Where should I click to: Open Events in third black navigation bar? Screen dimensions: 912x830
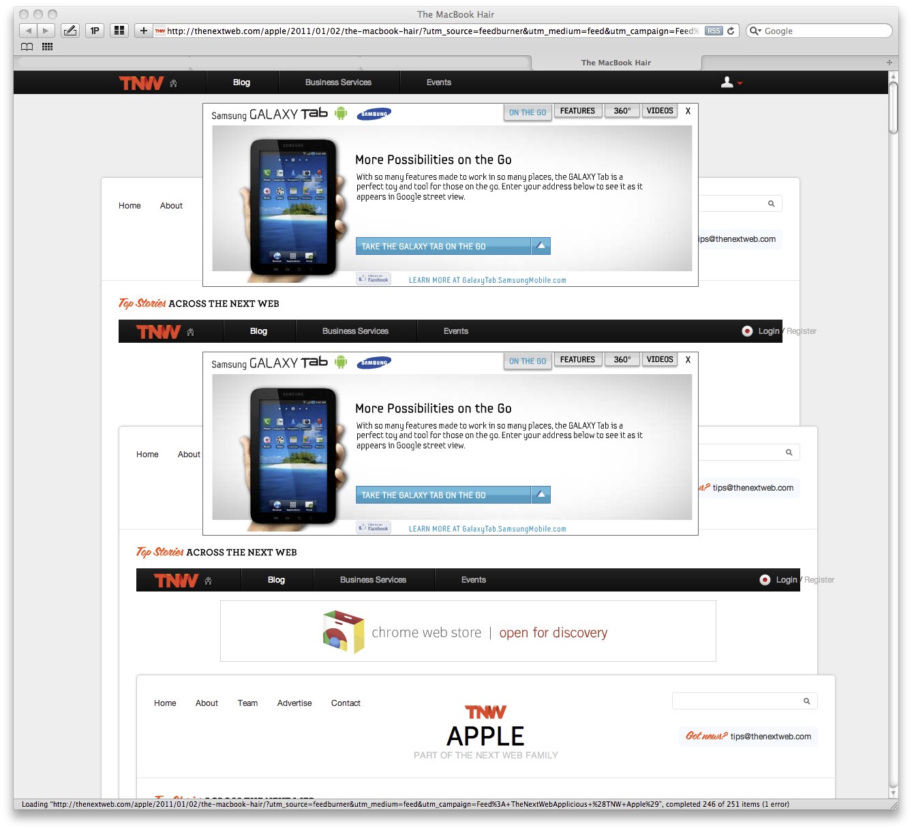coord(474,580)
